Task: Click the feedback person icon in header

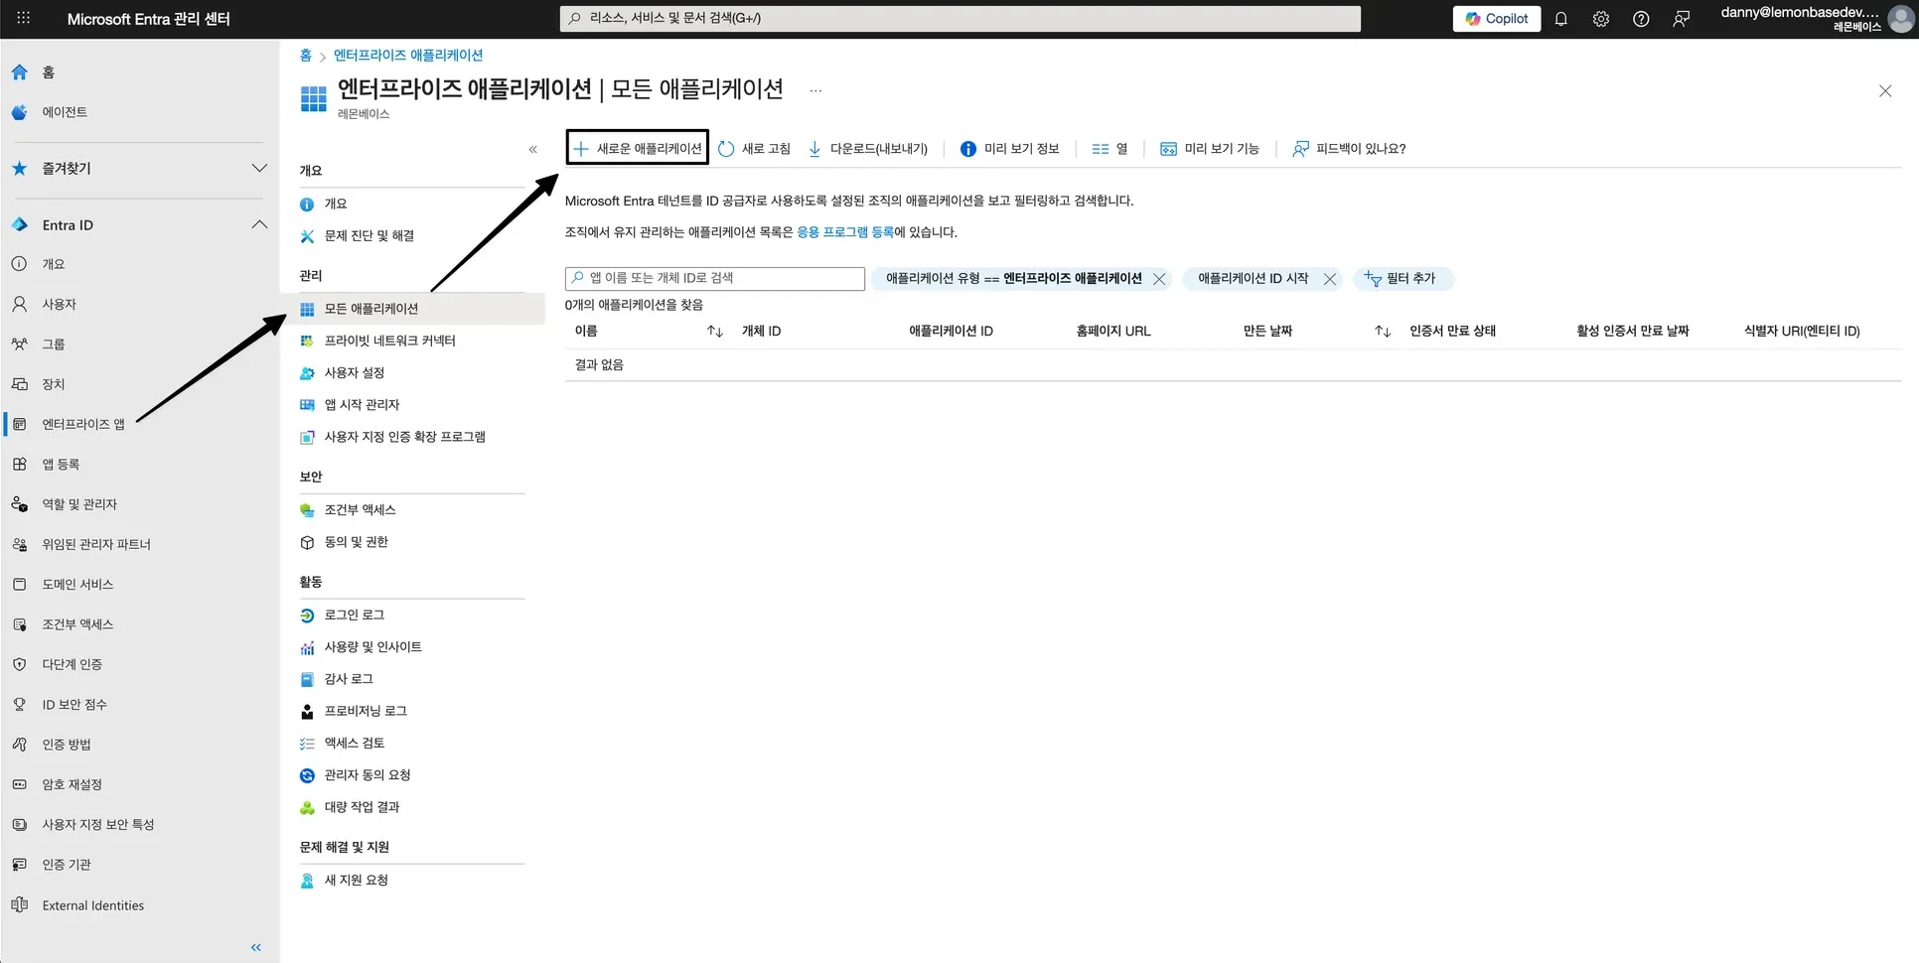Action: pos(1681,19)
